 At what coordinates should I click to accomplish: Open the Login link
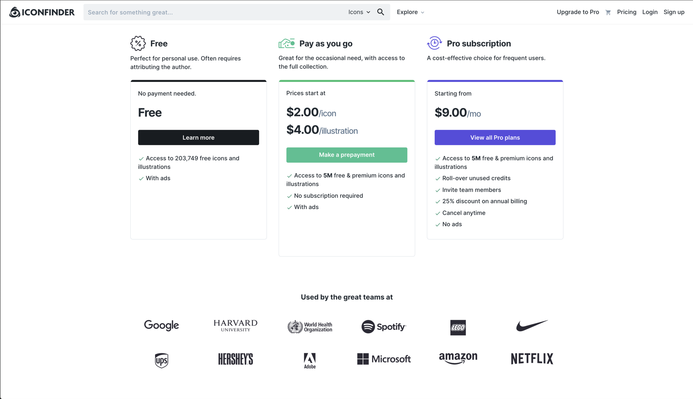pos(650,12)
